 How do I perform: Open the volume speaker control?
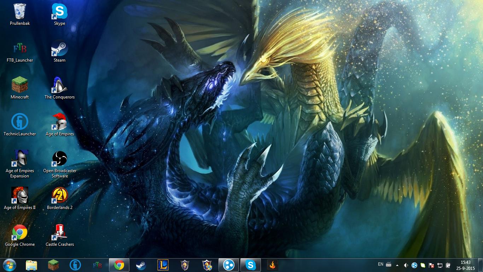pyautogui.click(x=406, y=265)
